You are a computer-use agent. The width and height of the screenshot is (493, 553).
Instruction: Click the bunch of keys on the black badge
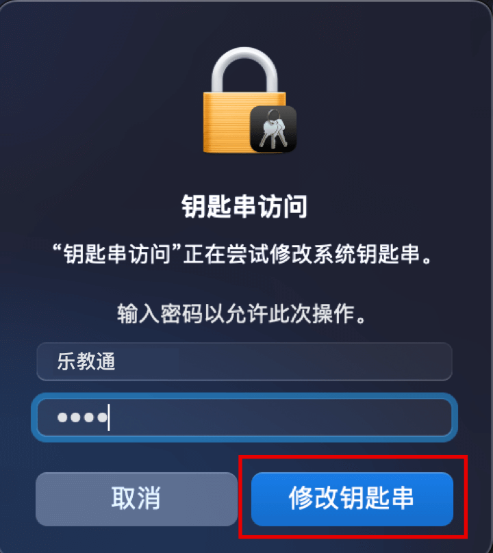(273, 129)
